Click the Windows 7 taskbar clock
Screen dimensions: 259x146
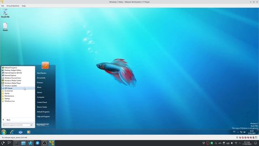point(251,132)
